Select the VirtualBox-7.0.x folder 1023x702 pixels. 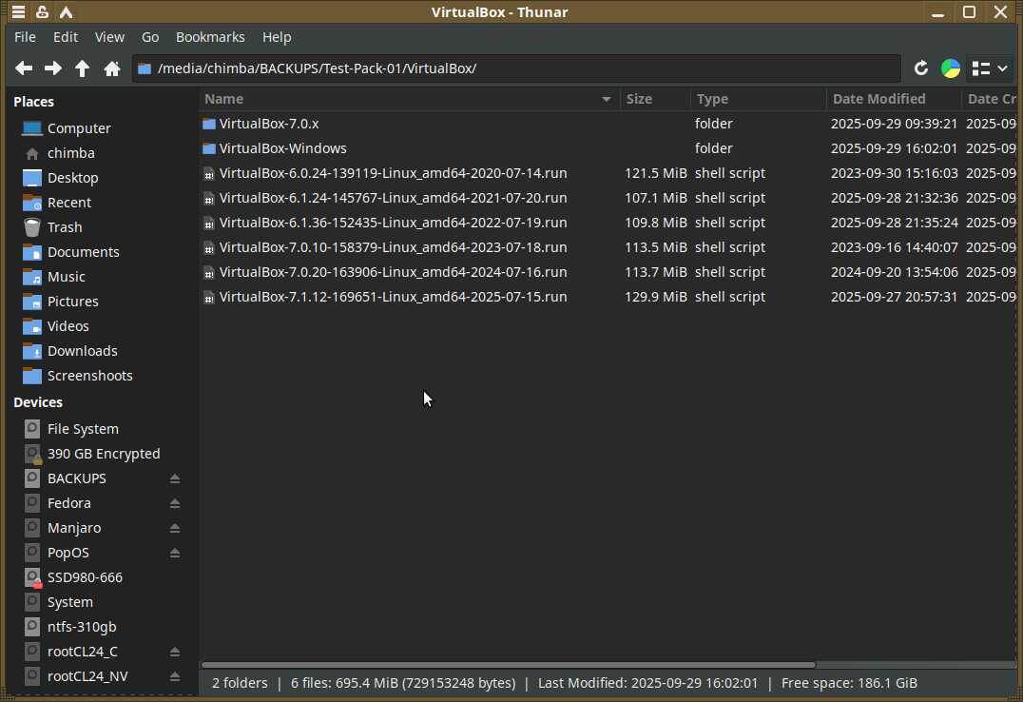[269, 124]
